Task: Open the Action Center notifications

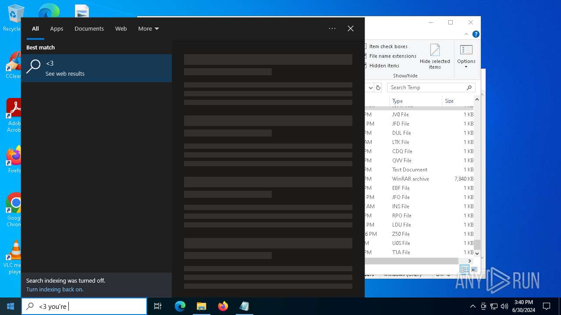Action: tap(547, 306)
